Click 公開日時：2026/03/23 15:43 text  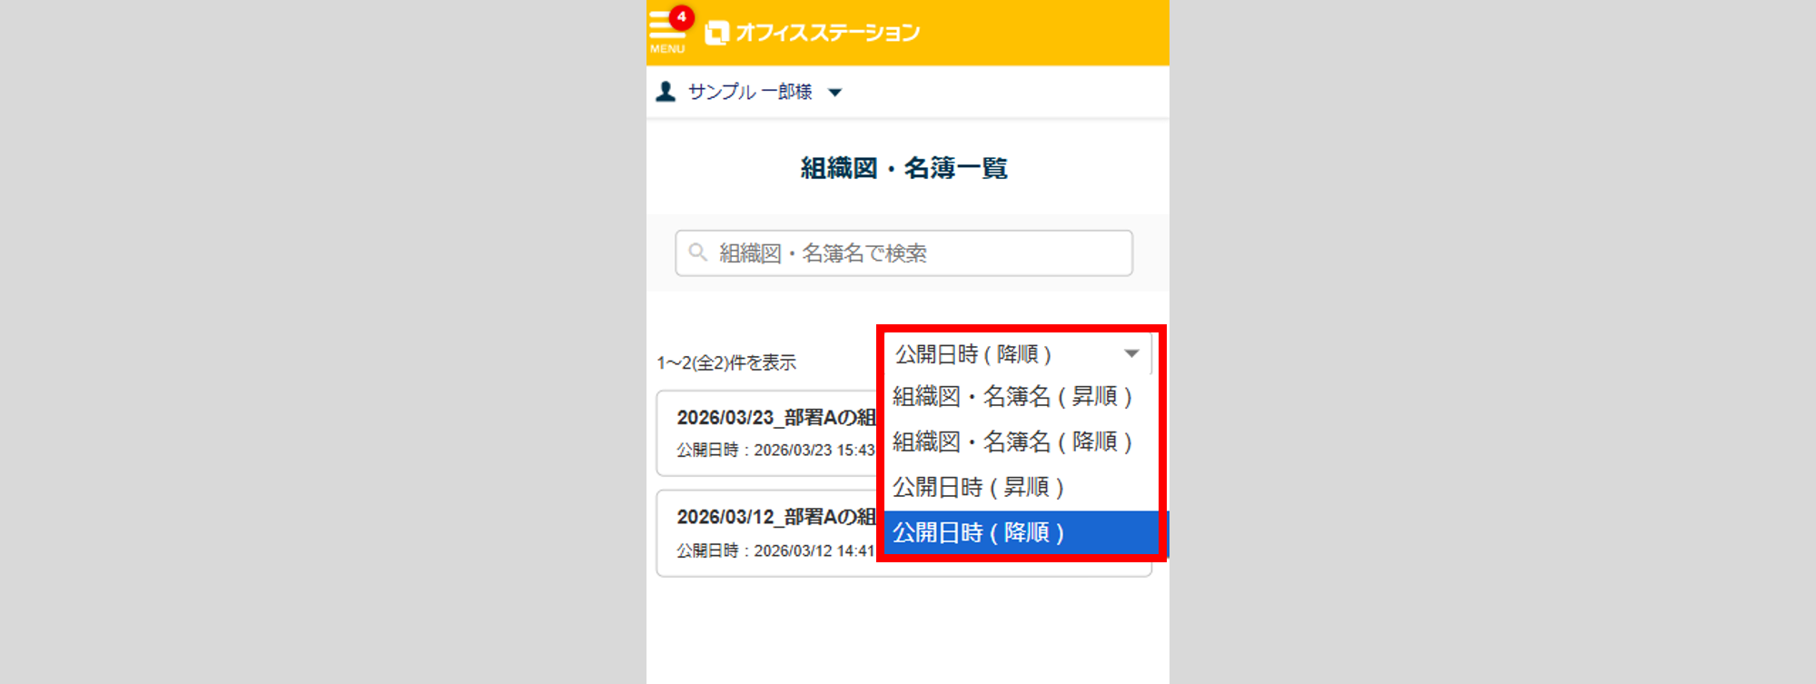(x=775, y=451)
